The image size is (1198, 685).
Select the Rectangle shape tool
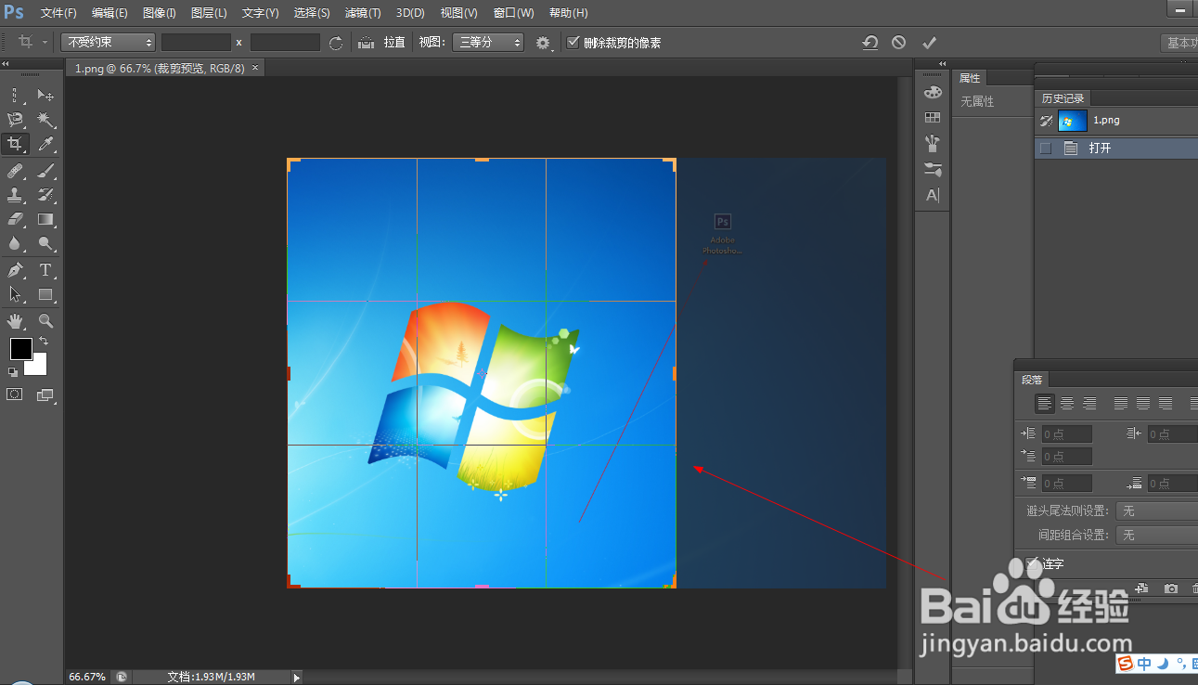point(45,294)
